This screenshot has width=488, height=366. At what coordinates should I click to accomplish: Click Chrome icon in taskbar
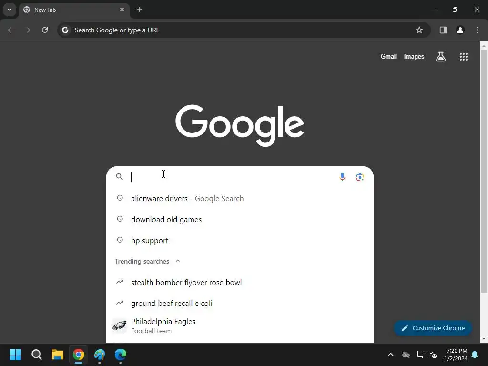(79, 355)
